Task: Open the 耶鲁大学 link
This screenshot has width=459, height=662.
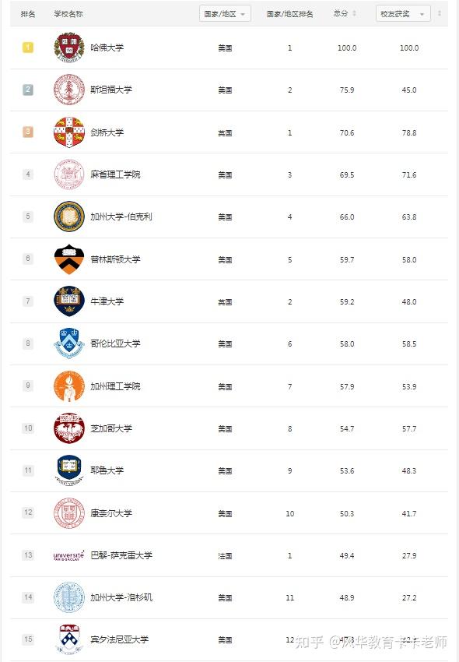Action: 107,470
